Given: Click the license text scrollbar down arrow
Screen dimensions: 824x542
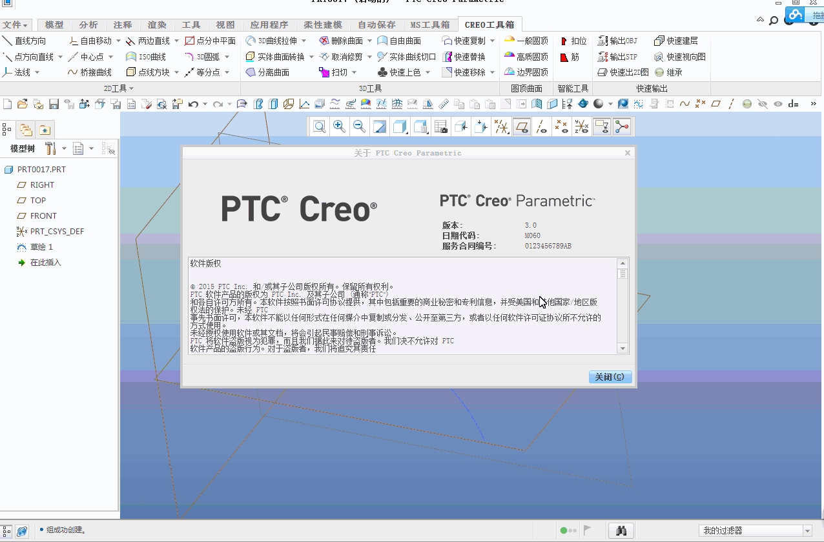Looking at the screenshot, I should coord(623,348).
